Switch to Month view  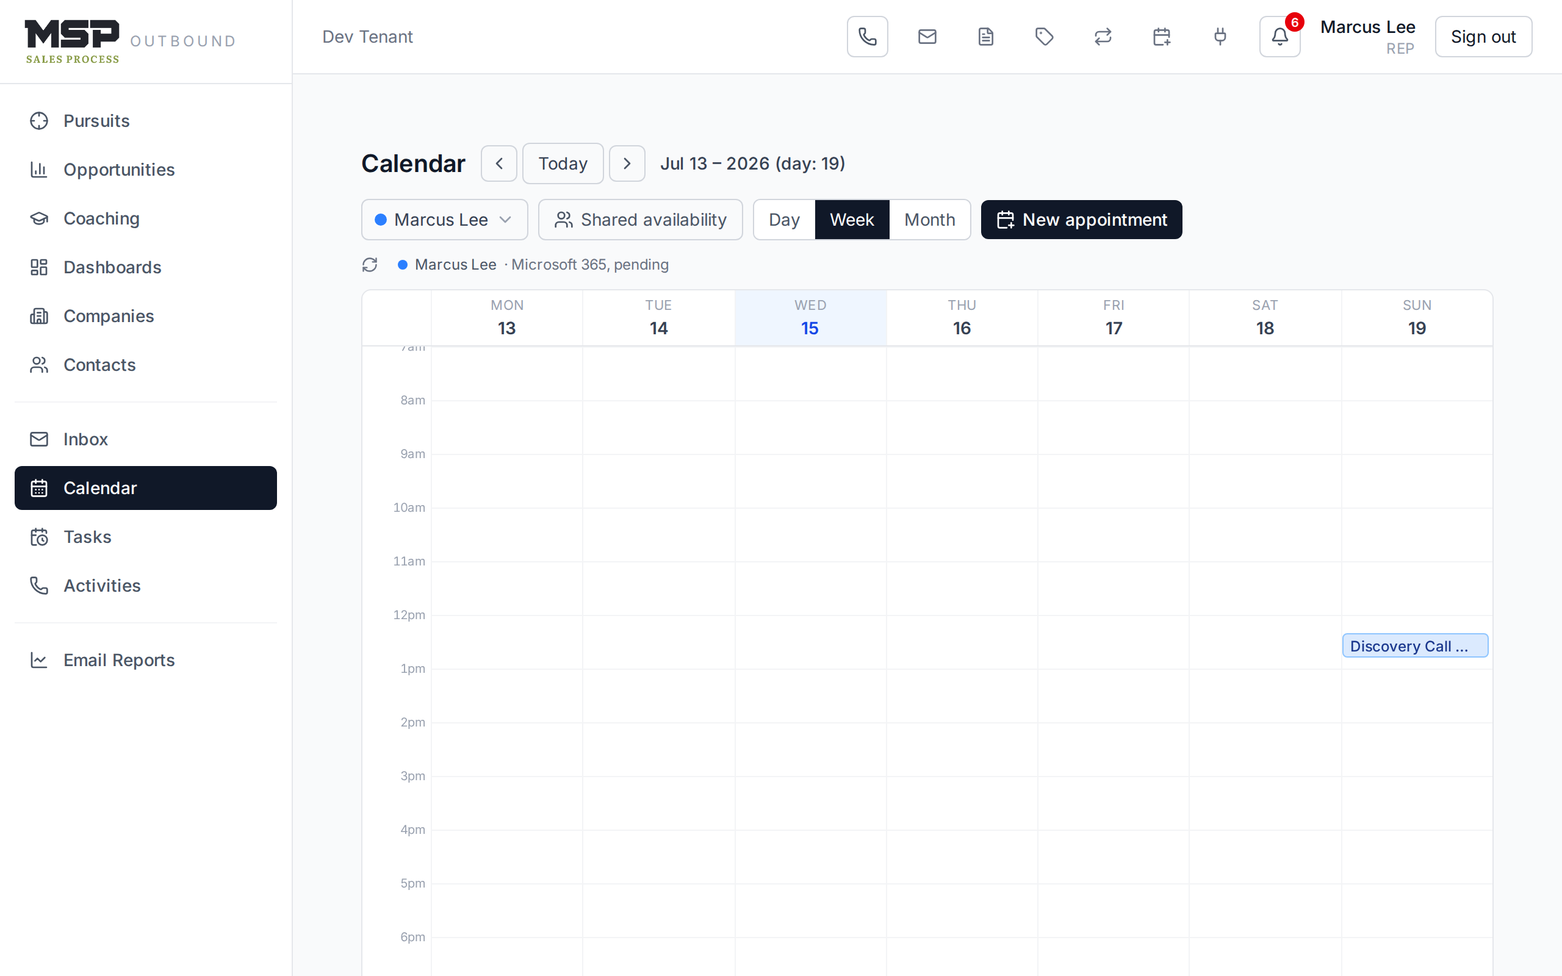[929, 220]
